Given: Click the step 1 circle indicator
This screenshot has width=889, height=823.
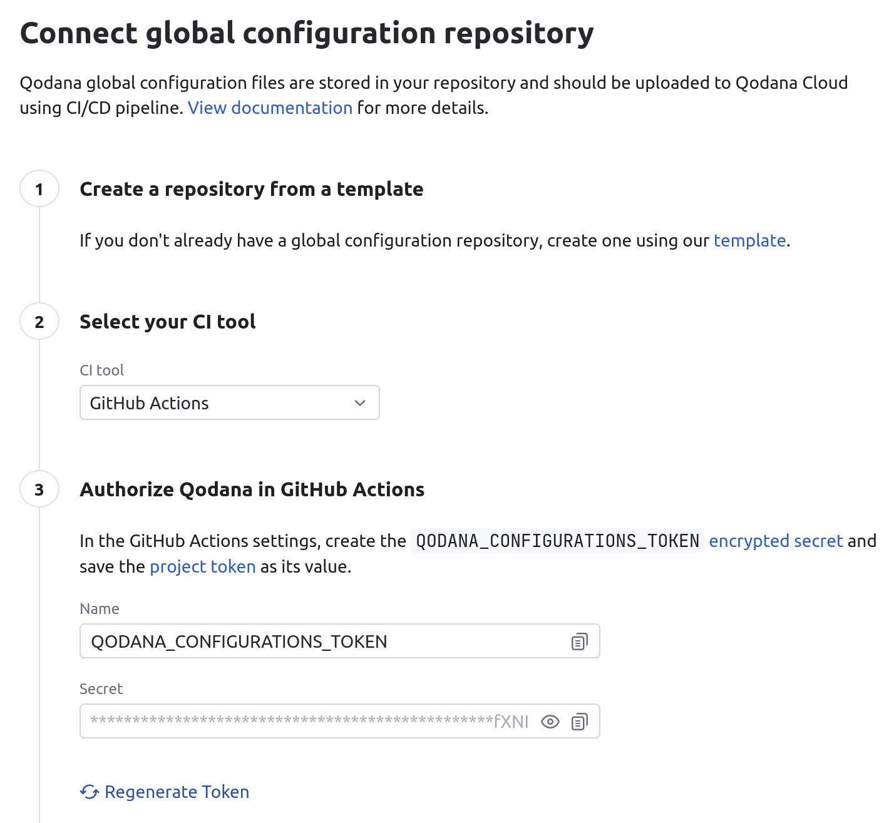Looking at the screenshot, I should pyautogui.click(x=39, y=189).
